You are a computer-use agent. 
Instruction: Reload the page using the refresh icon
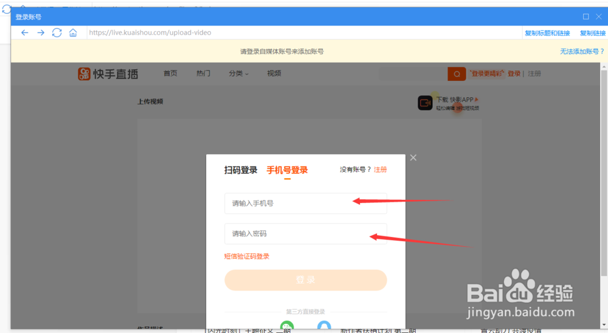pyautogui.click(x=57, y=33)
